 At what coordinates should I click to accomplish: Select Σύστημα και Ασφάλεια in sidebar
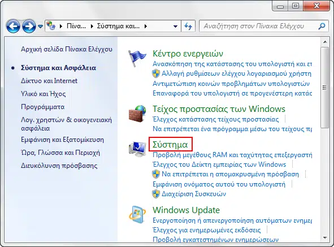pos(58,68)
